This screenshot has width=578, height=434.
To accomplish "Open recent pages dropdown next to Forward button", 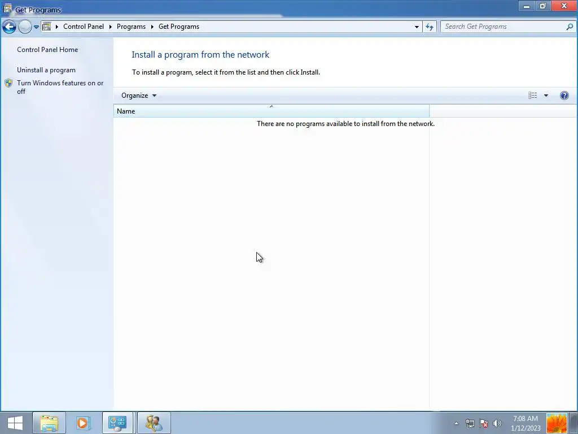I will (x=36, y=27).
